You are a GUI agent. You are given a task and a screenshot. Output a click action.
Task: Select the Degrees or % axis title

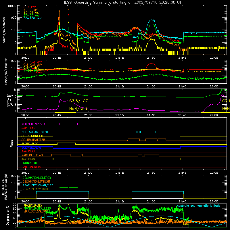pos(7,215)
